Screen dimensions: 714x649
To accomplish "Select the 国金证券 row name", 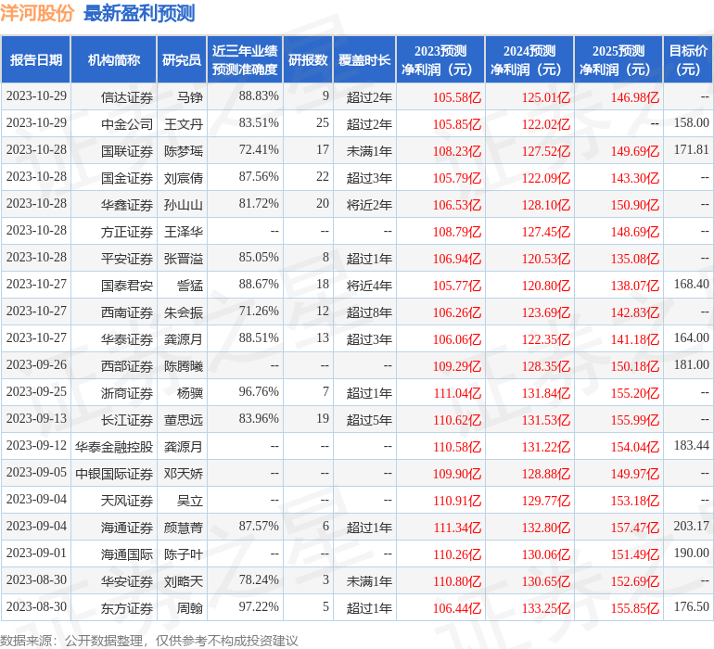I will click(127, 178).
